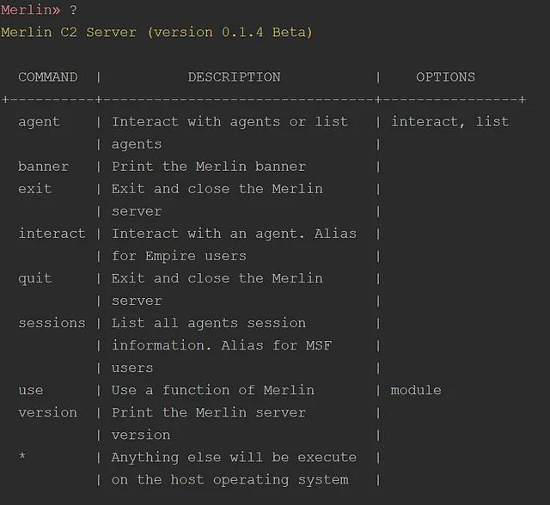This screenshot has height=505, width=550.
Task: Click the typed ? character after the prompt
Action: 73,9
